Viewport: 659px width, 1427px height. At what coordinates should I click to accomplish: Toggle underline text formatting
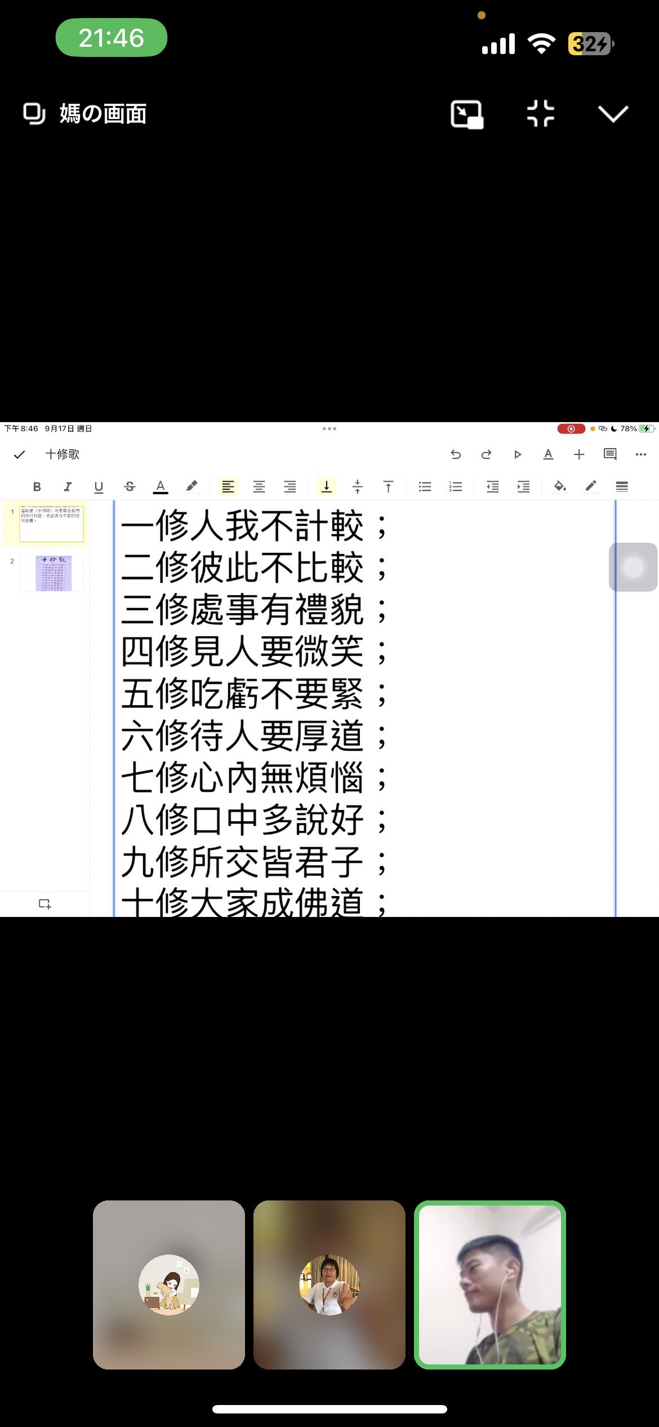click(x=99, y=487)
